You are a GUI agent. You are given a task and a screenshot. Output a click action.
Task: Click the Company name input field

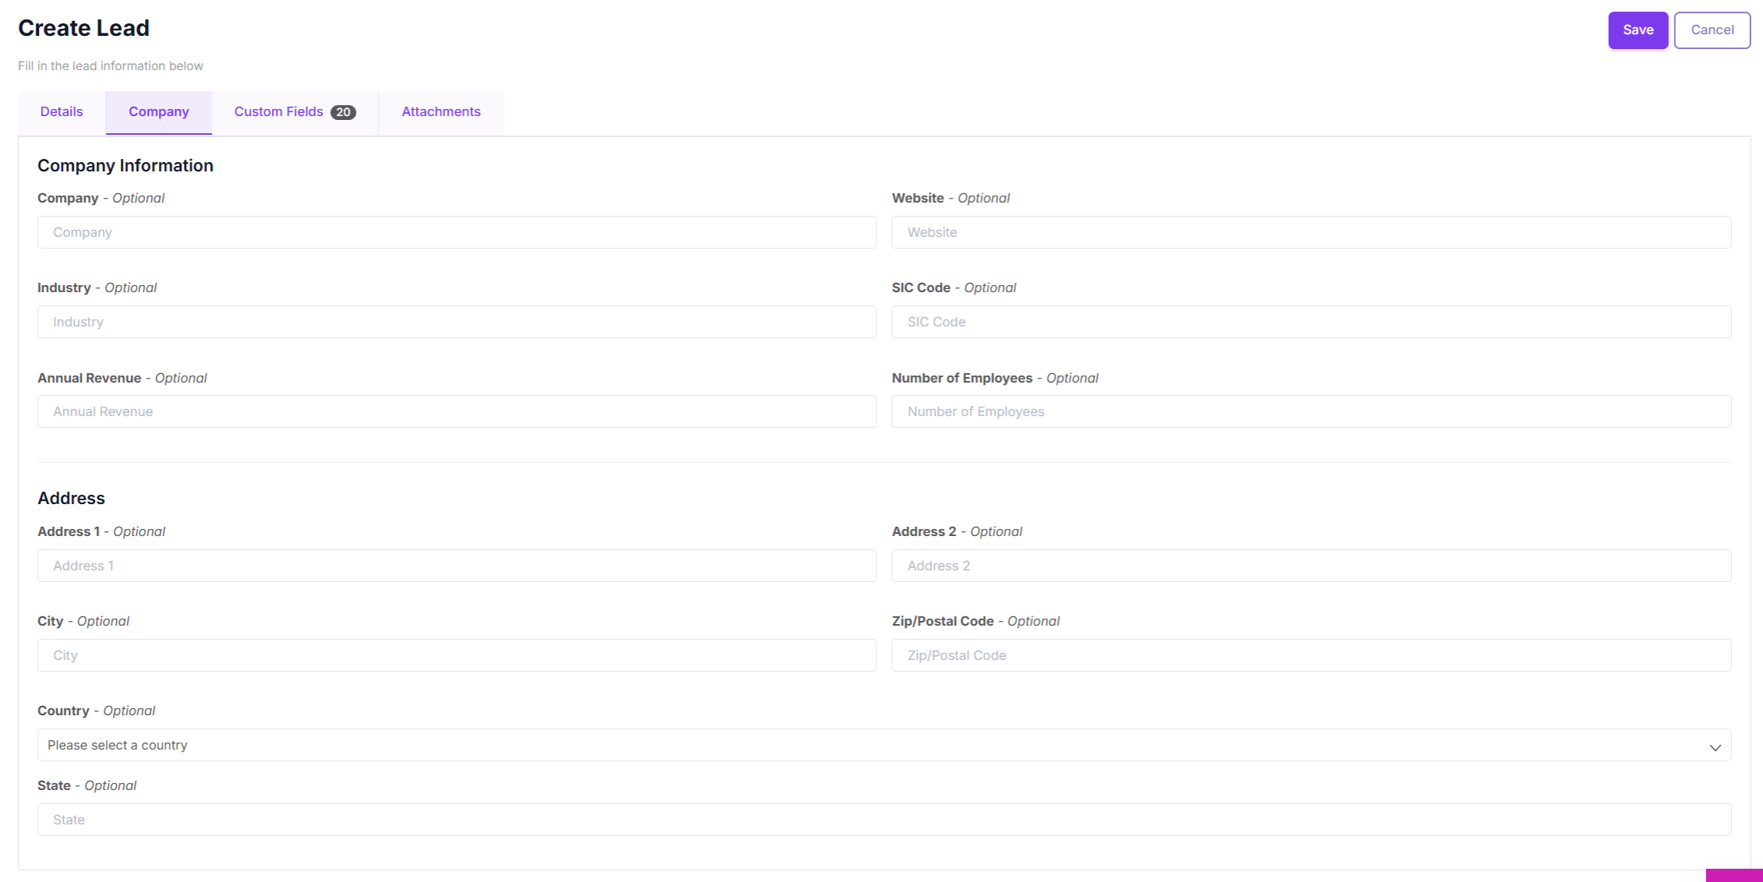pyautogui.click(x=457, y=232)
